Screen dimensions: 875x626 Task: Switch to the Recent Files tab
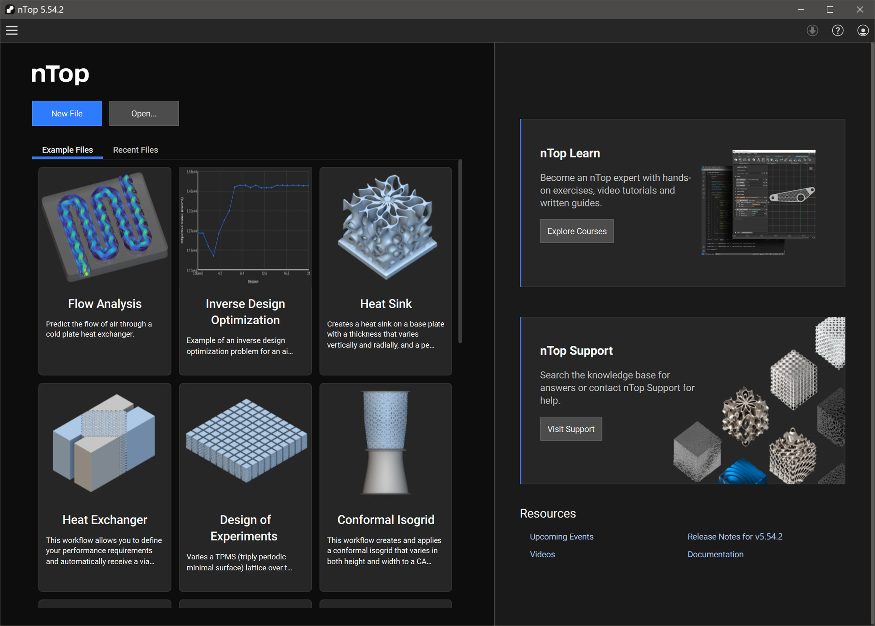click(135, 150)
